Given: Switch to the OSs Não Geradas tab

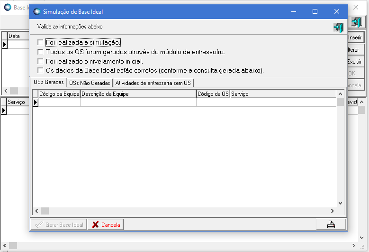Looking at the screenshot, I should 90,83.
